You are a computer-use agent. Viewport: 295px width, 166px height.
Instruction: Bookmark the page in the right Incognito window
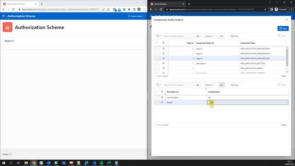(265, 9)
